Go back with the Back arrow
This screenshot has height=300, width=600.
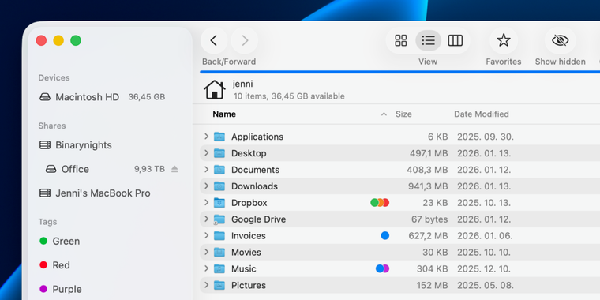click(x=214, y=40)
